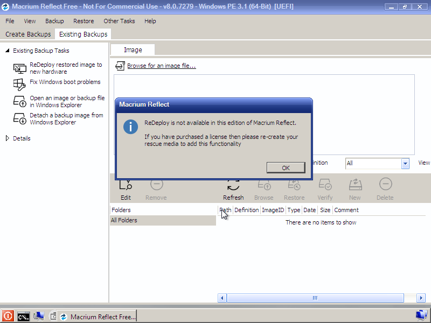Expand the Details section
Viewport: 431px width, 323px height.
pyautogui.click(x=8, y=138)
